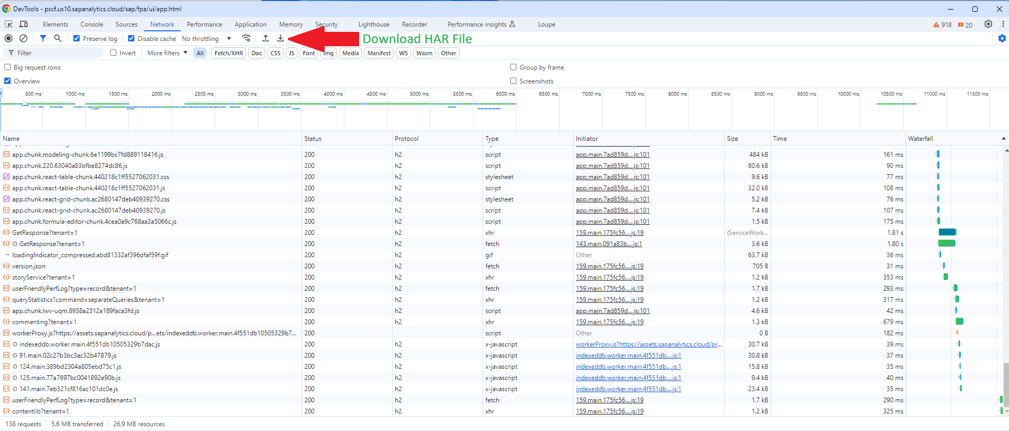This screenshot has height=431, width=1009.
Task: Click the Performance insights flask icon
Action: coord(512,24)
